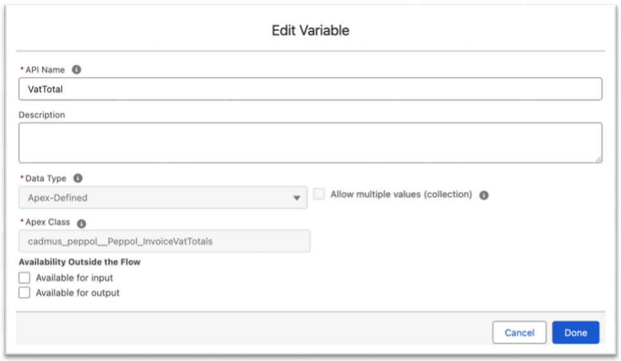Click the Description box resize handle

[598, 158]
